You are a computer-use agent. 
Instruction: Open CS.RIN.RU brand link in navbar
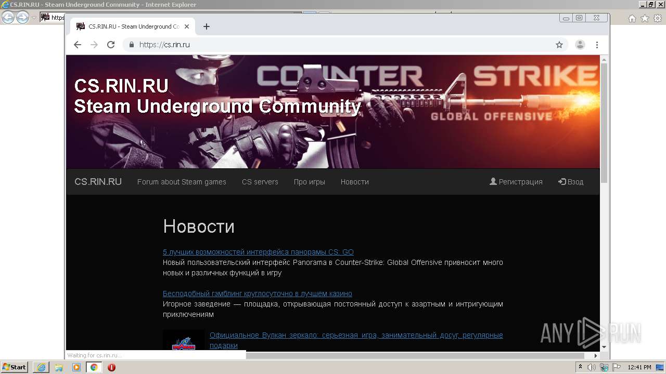click(98, 182)
